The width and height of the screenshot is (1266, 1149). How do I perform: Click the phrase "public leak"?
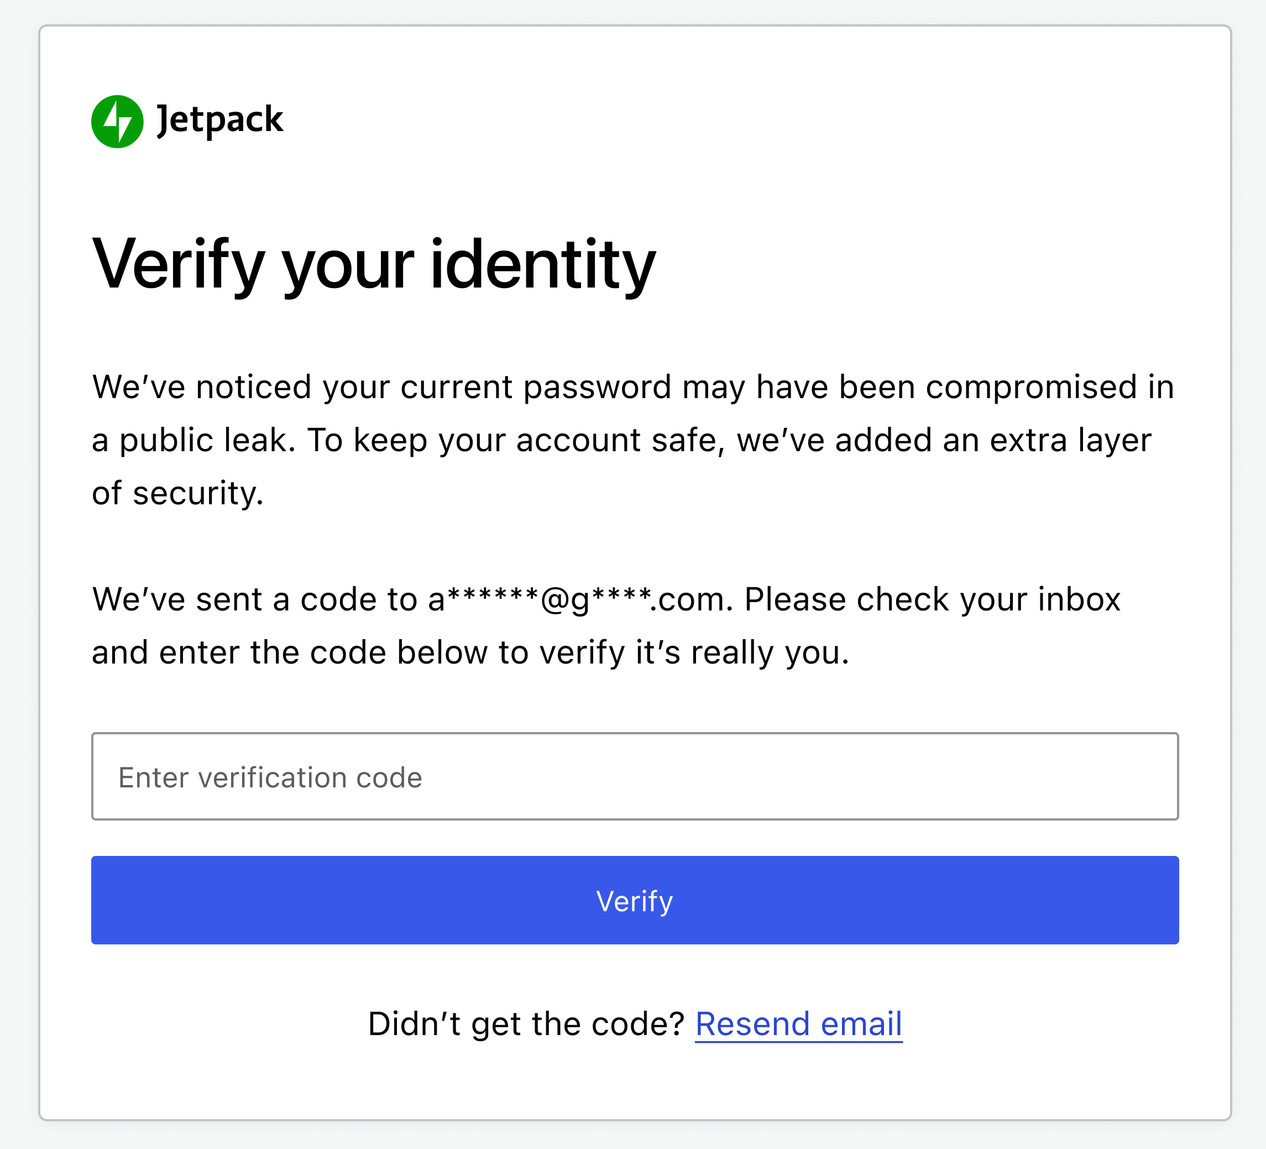[x=207, y=440]
